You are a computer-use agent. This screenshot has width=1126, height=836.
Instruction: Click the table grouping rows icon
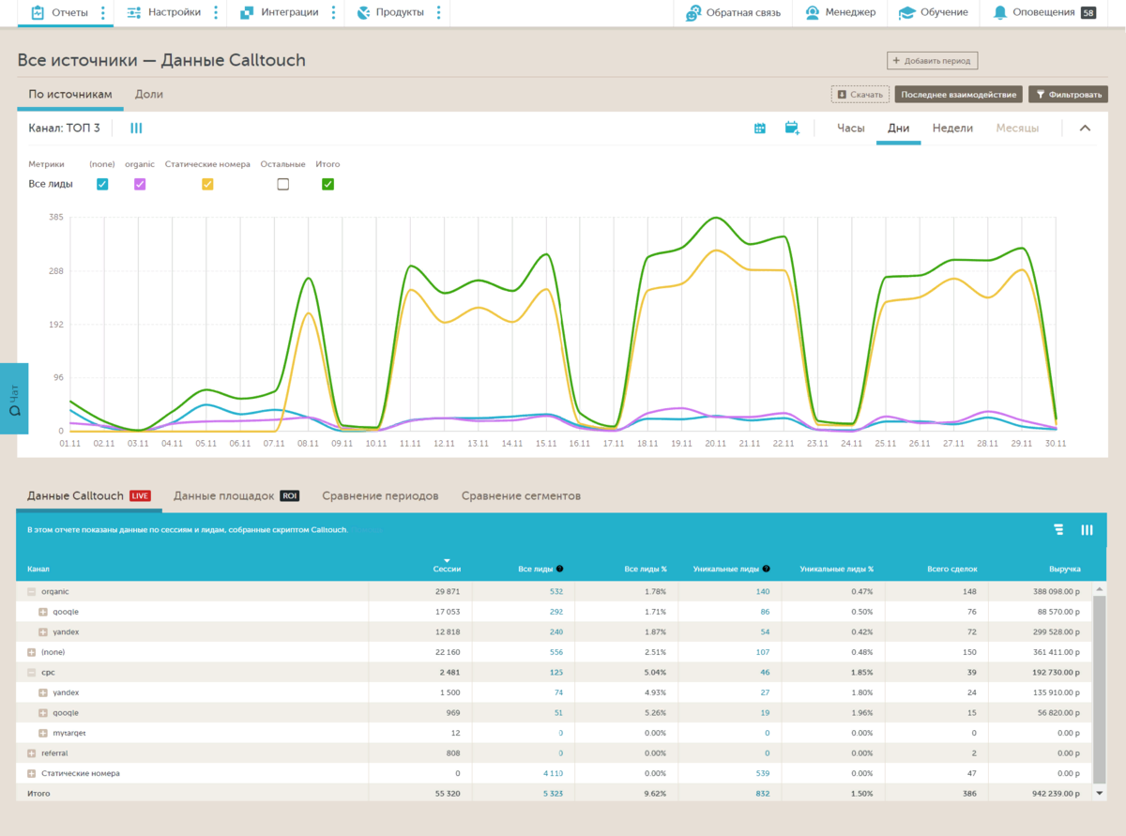pyautogui.click(x=1058, y=530)
